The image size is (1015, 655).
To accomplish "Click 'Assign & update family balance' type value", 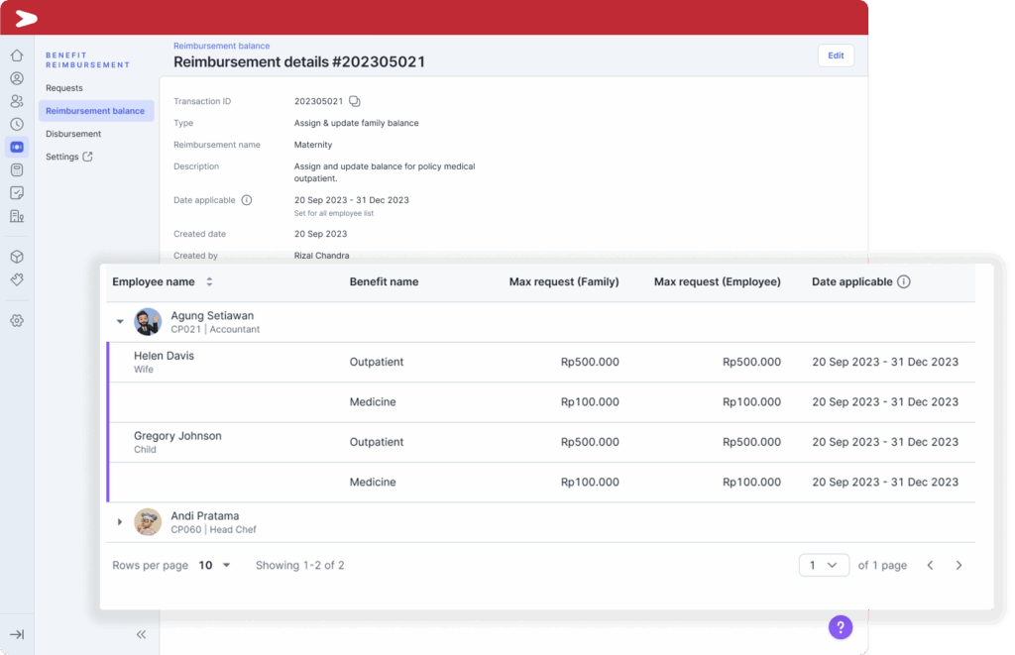I will tap(356, 123).
